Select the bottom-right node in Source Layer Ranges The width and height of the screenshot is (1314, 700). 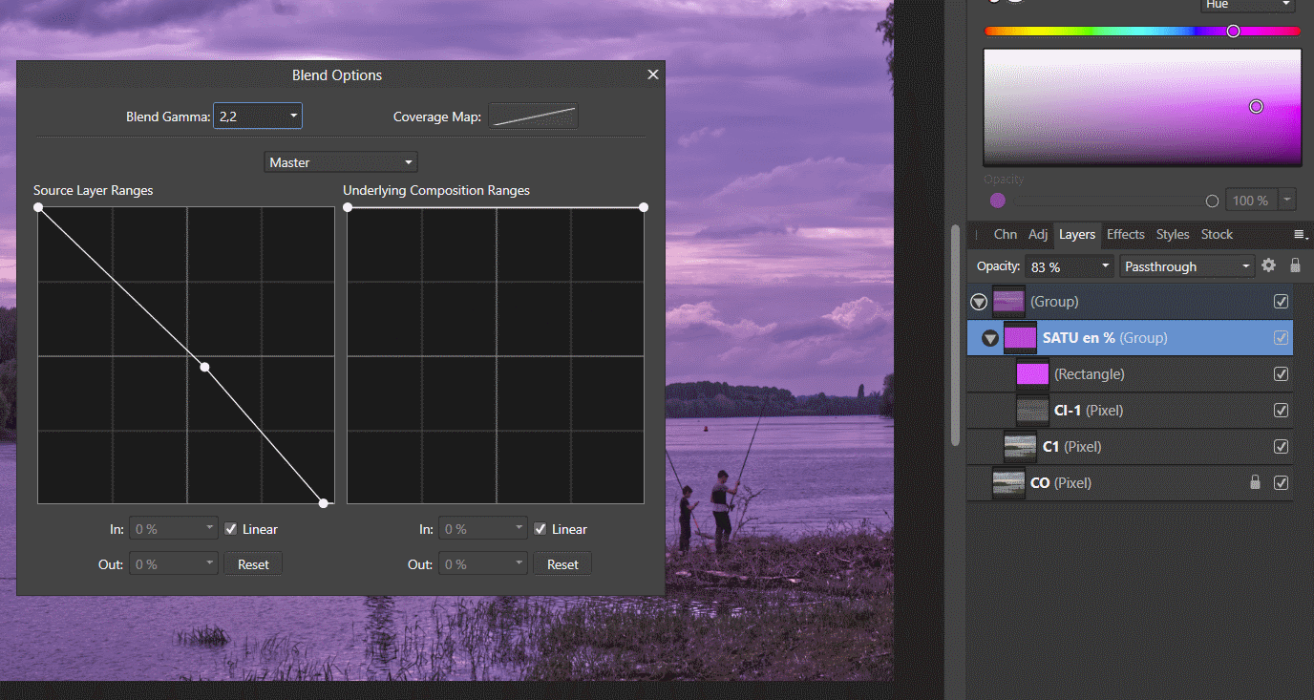click(324, 503)
